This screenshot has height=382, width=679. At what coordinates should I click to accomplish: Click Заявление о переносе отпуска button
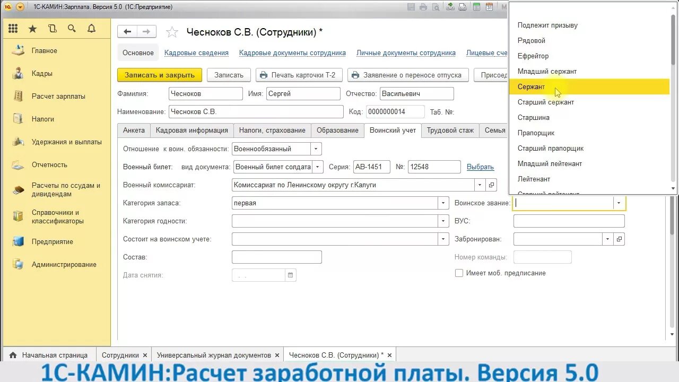point(408,75)
